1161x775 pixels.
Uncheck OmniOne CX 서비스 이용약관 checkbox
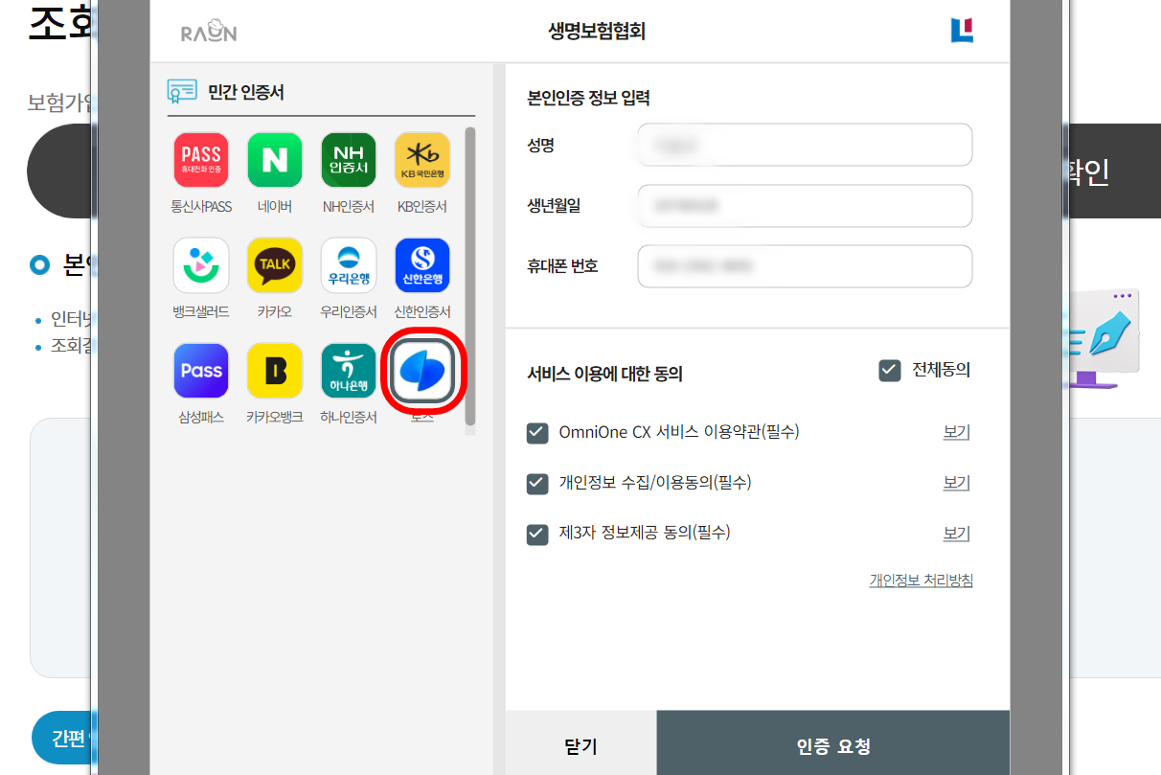click(x=537, y=433)
